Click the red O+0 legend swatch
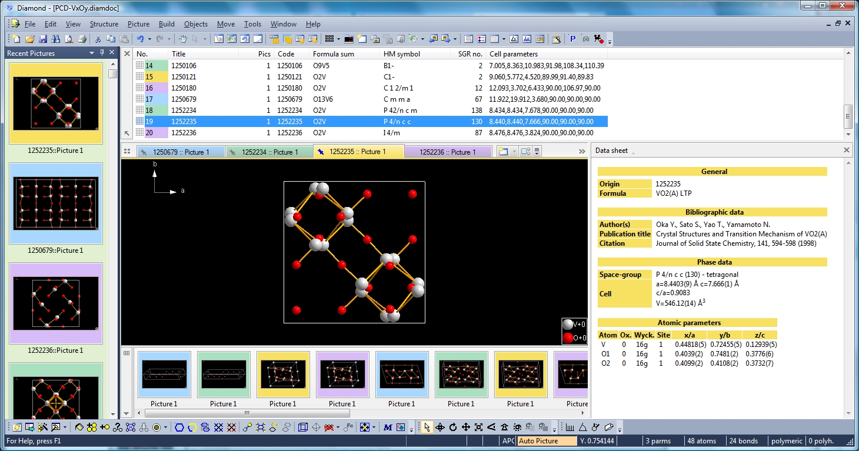 point(568,338)
